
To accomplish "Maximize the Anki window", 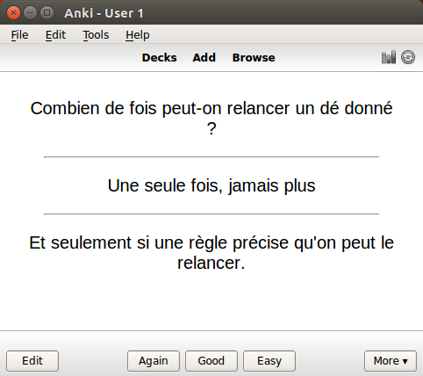I will [47, 13].
